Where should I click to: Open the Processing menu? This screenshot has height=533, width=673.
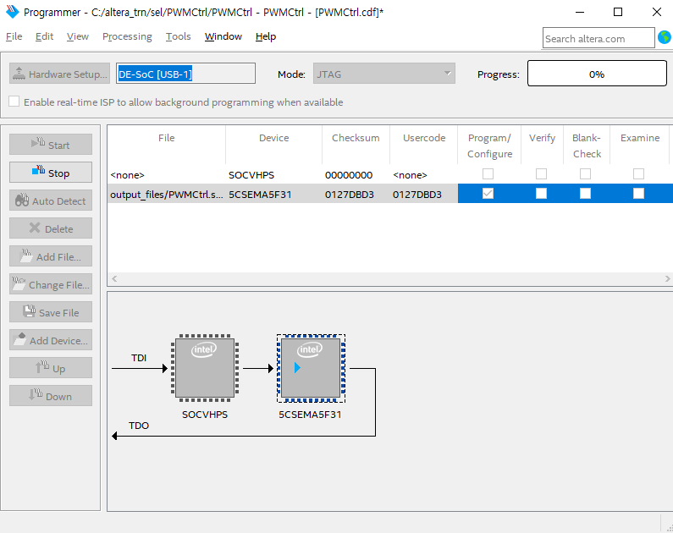pyautogui.click(x=127, y=36)
